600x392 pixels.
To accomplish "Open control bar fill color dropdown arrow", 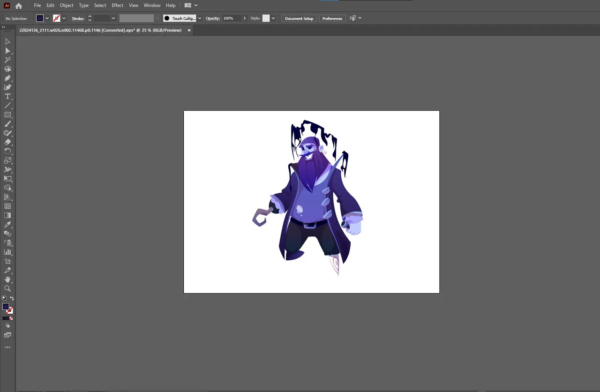I will point(47,18).
